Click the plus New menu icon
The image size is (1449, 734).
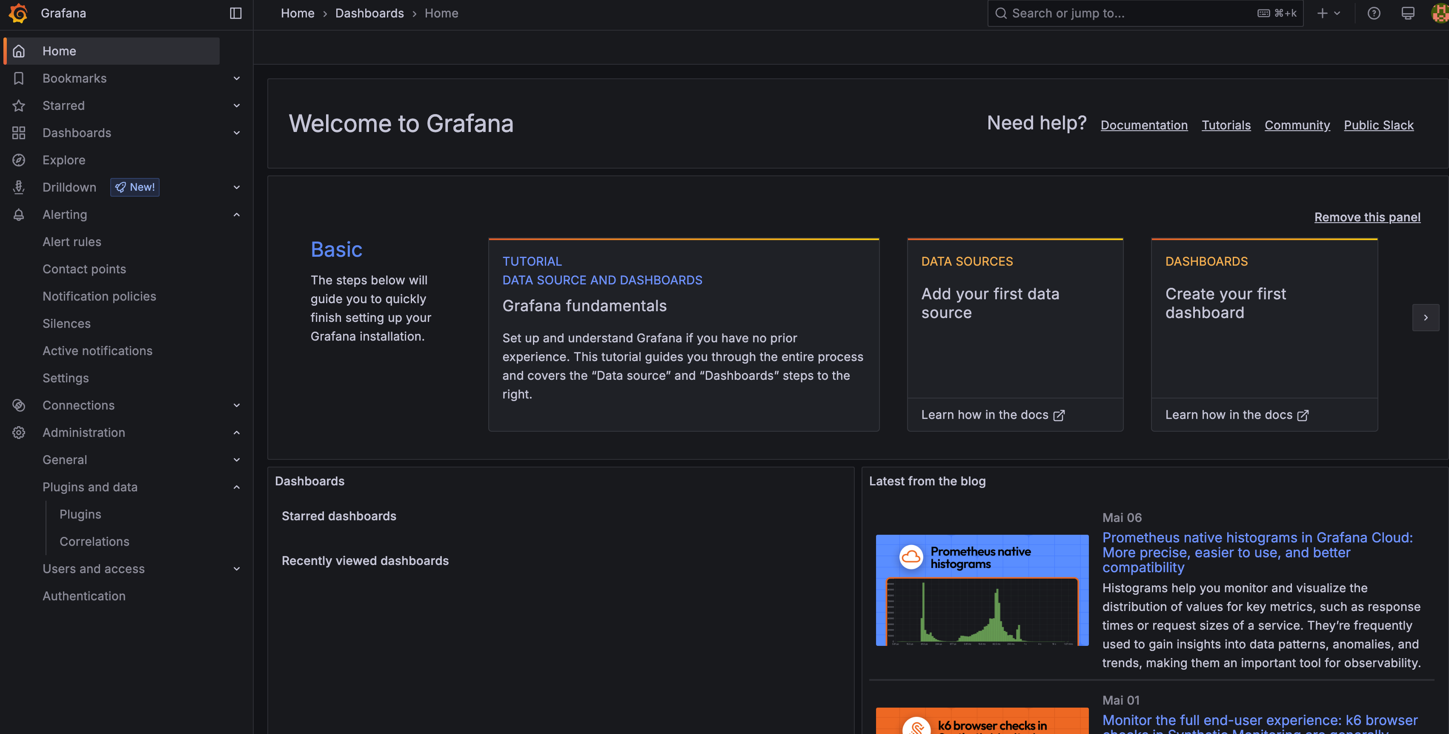[1322, 13]
